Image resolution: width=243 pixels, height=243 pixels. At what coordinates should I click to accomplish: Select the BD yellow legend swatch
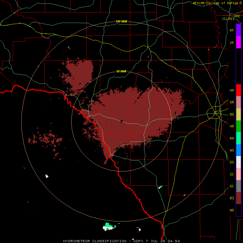[238, 114]
